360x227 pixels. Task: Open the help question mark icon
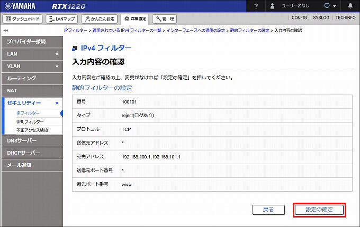click(256, 6)
